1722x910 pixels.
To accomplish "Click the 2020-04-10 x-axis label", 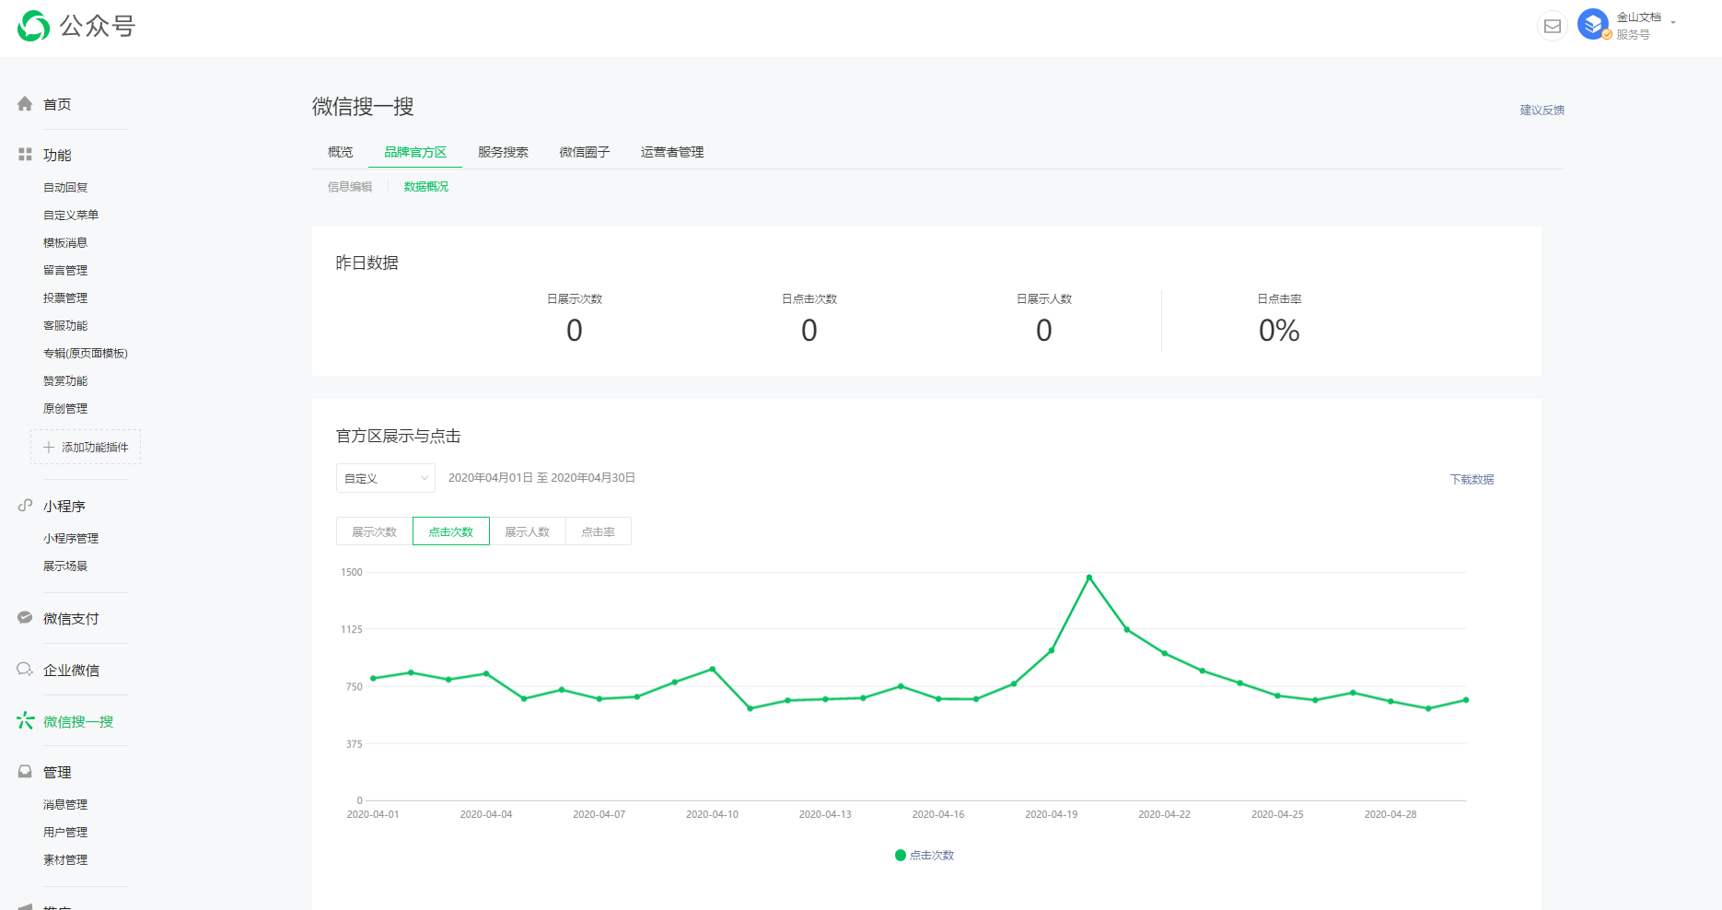I will click(x=712, y=814).
